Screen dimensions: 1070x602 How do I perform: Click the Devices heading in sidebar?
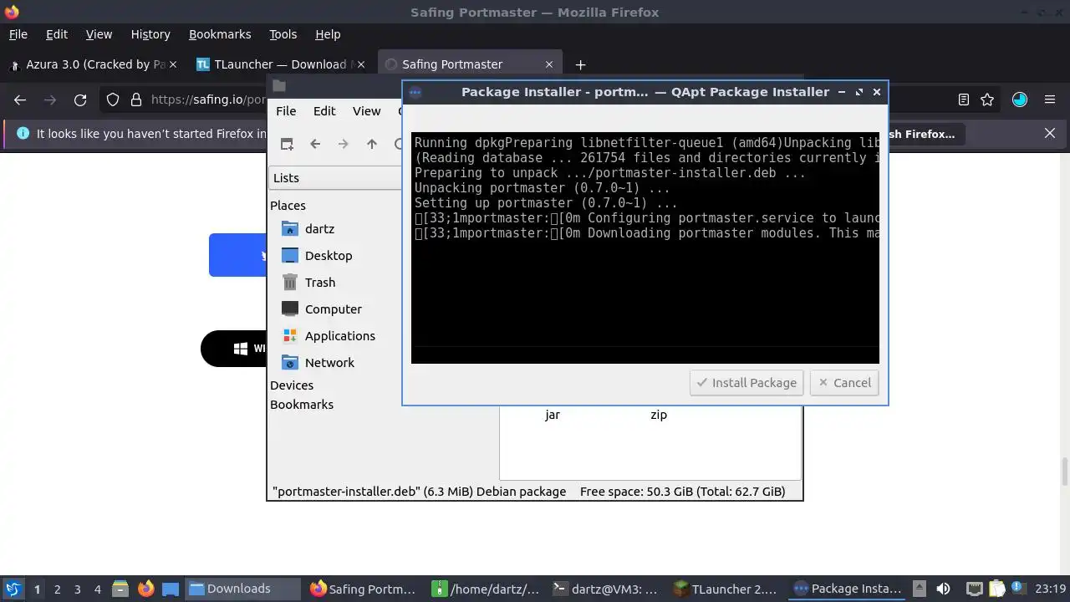tap(292, 385)
